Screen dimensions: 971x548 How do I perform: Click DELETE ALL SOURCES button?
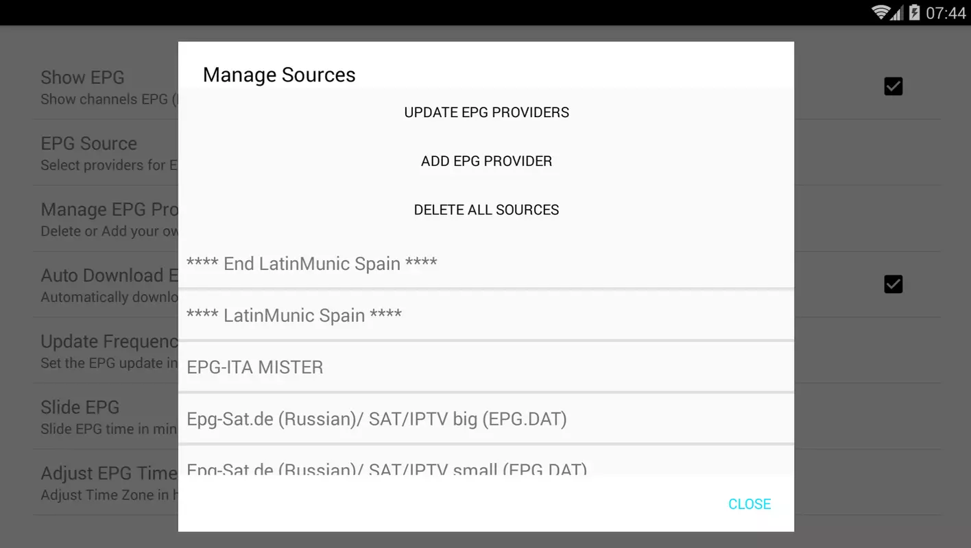point(486,210)
